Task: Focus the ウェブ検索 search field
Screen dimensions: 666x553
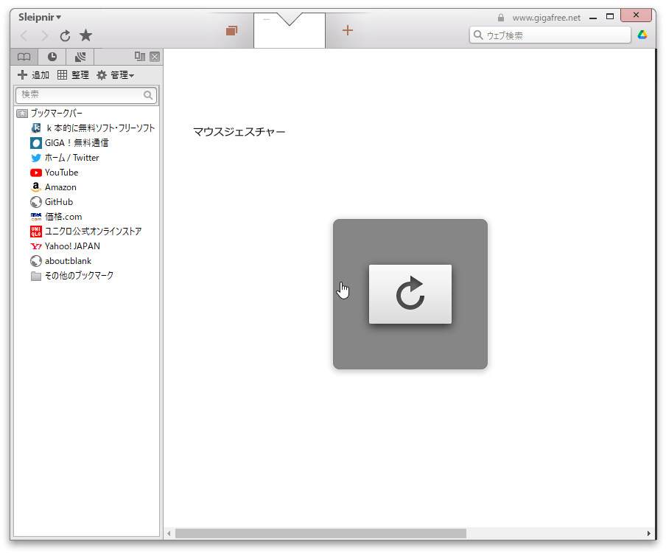Action: (550, 35)
